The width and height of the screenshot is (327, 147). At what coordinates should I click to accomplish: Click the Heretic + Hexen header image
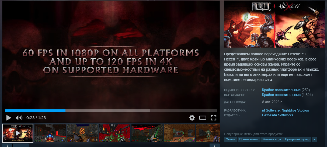pyautogui.click(x=274, y=24)
